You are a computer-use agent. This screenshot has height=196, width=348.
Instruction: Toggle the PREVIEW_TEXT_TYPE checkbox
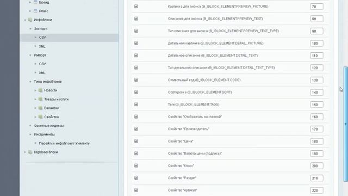point(136,31)
